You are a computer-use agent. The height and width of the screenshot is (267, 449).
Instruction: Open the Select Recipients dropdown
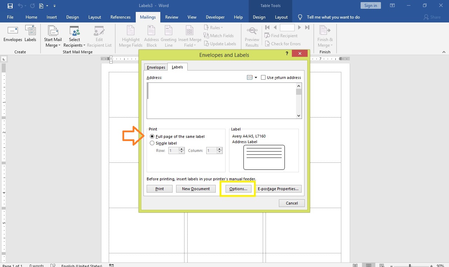74,36
